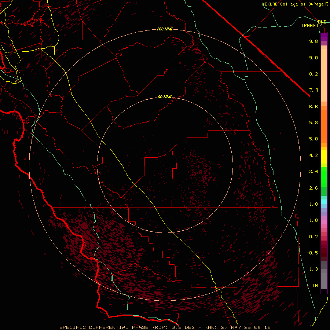This screenshot has height=330, width=330.
Task: Click the 7.4 color scale value
Action: tap(313, 90)
